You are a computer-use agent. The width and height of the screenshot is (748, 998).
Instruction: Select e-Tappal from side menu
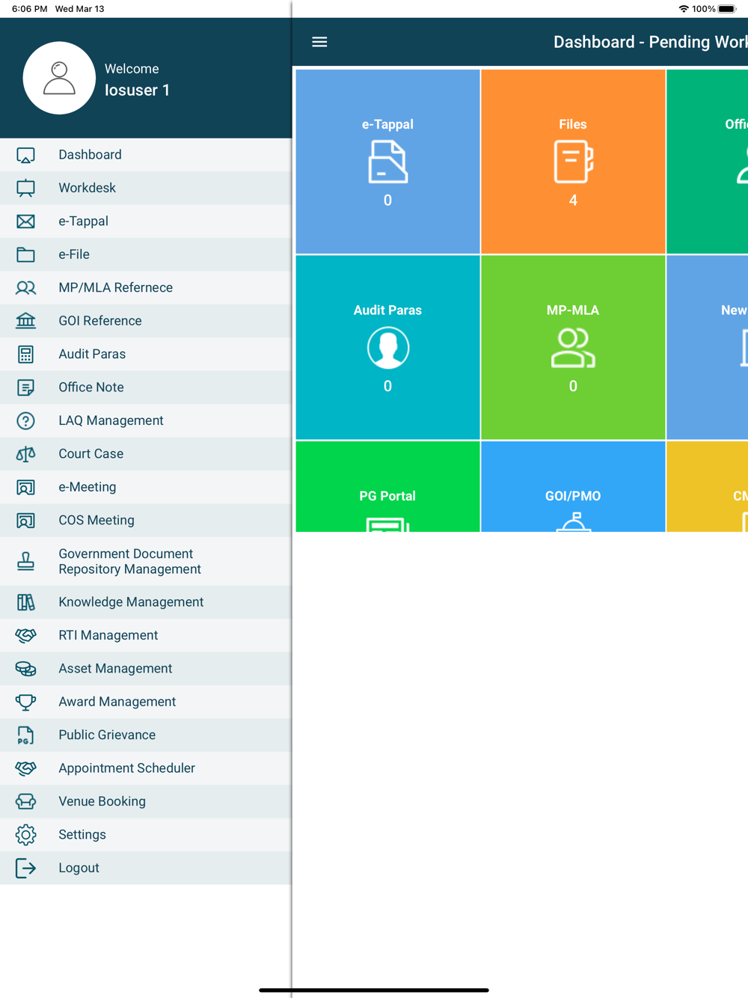coord(146,221)
